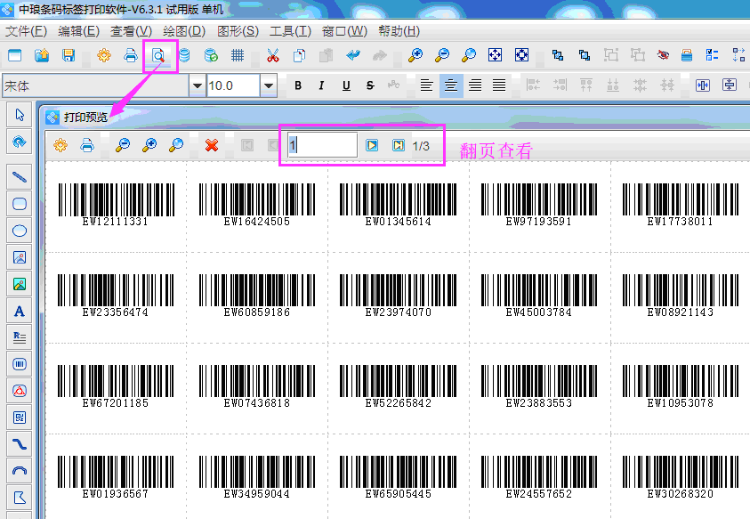
Task: Open the 绘图(D) menu
Action: click(x=184, y=31)
